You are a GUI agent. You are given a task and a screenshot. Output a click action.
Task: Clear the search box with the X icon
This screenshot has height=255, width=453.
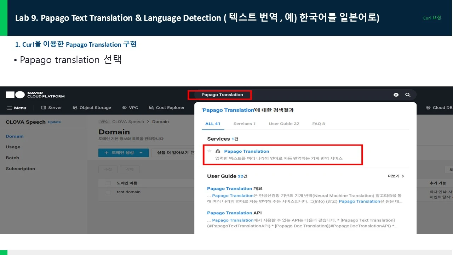pos(396,95)
